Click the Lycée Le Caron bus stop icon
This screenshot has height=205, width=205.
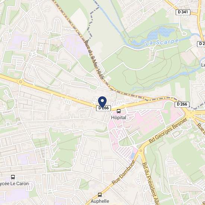[13, 177]
